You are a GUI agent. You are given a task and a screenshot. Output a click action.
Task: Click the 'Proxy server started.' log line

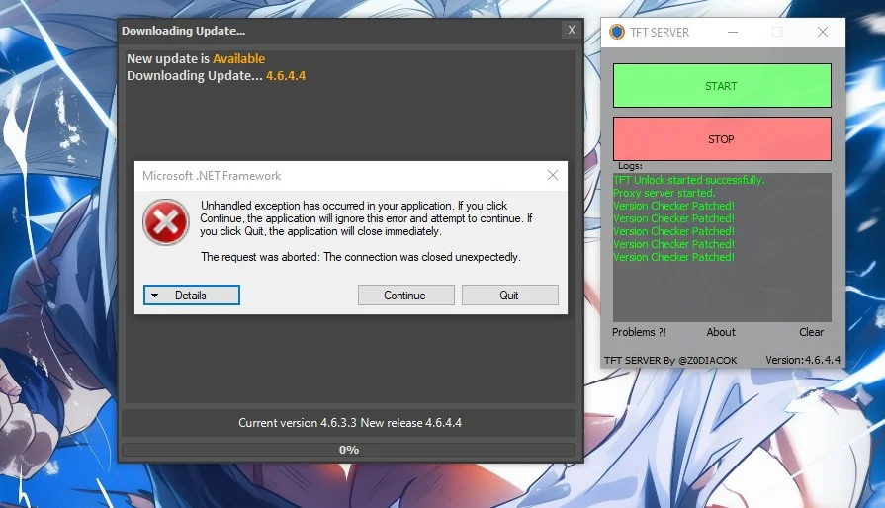tap(664, 193)
